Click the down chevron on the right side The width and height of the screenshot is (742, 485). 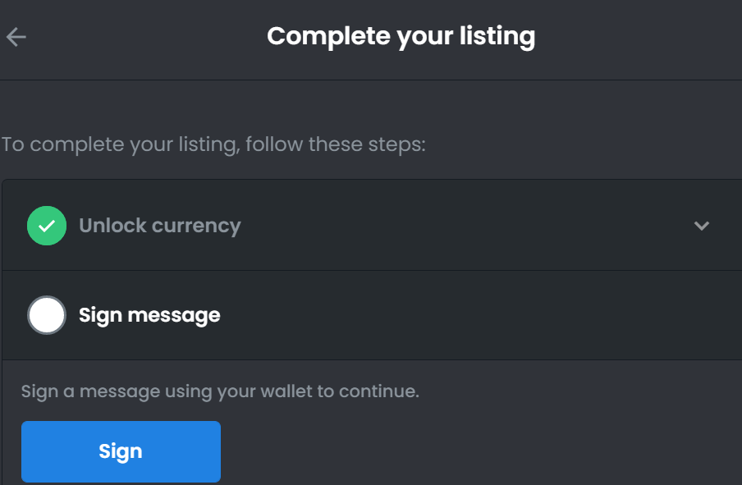(701, 226)
